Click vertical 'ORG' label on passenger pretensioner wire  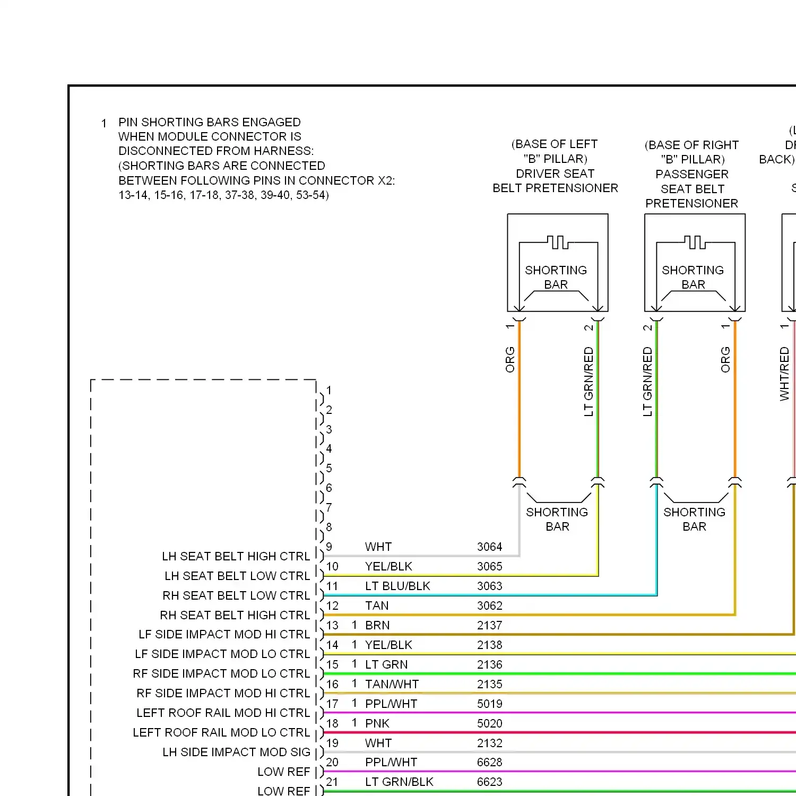coord(725,360)
